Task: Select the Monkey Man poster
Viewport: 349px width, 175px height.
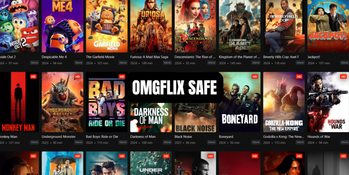Action: 19,102
